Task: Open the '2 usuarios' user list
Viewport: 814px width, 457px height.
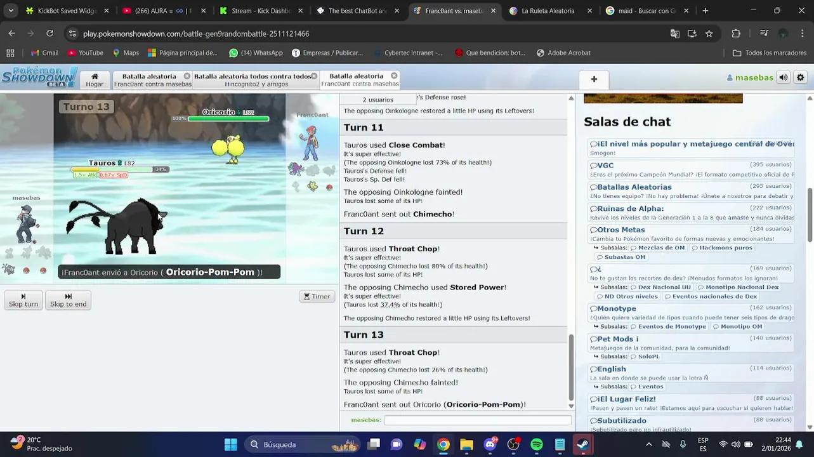Action: click(x=377, y=100)
